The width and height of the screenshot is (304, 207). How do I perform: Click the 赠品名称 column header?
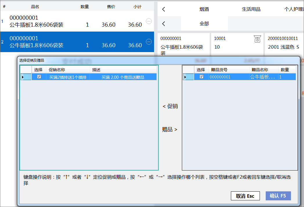pos(264,70)
